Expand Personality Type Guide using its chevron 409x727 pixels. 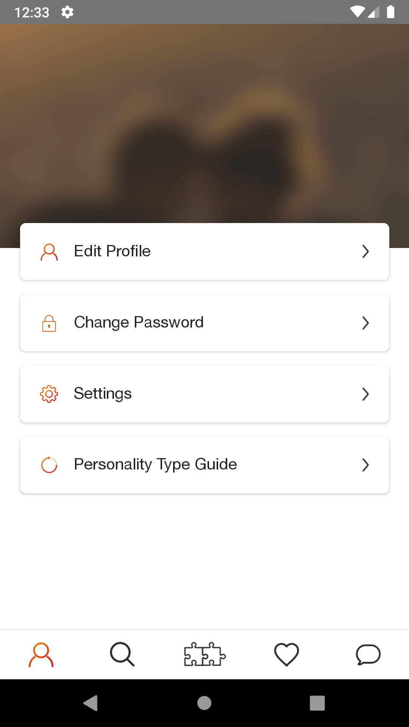click(x=365, y=465)
